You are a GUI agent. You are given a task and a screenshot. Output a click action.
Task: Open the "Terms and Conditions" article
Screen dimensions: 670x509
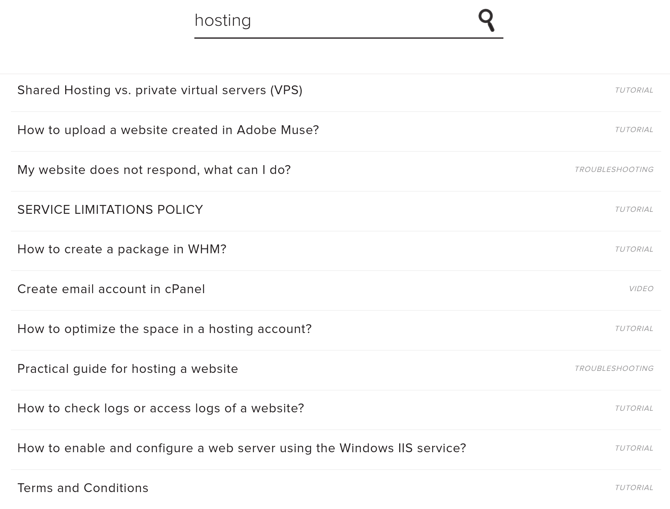(x=82, y=488)
